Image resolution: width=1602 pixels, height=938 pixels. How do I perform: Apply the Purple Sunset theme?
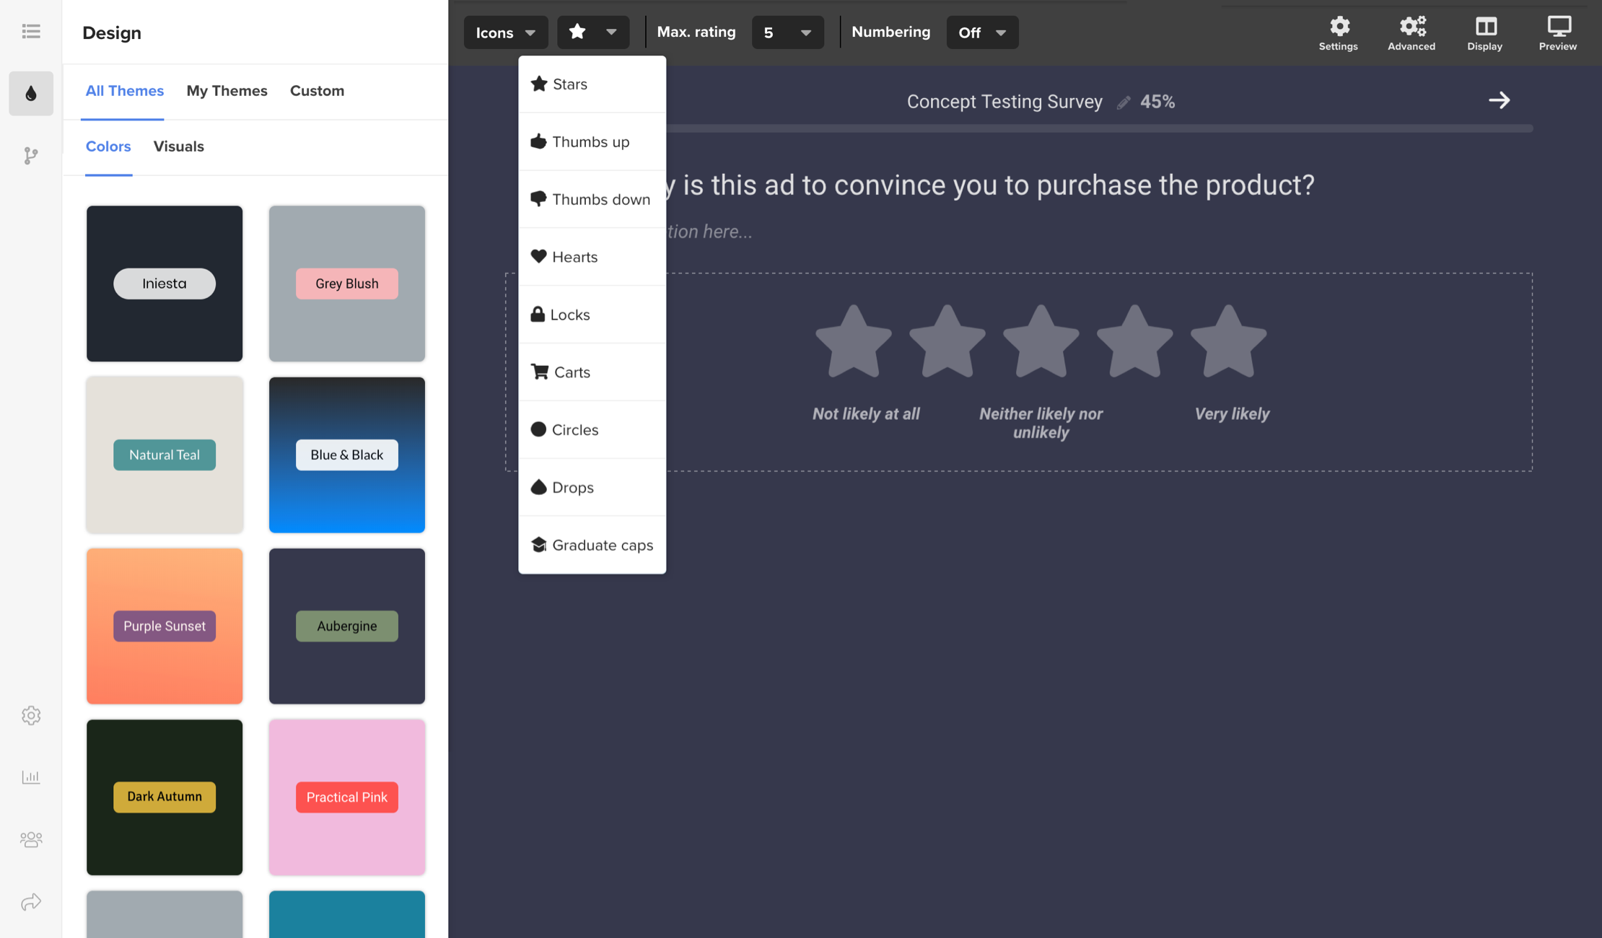pyautogui.click(x=165, y=626)
